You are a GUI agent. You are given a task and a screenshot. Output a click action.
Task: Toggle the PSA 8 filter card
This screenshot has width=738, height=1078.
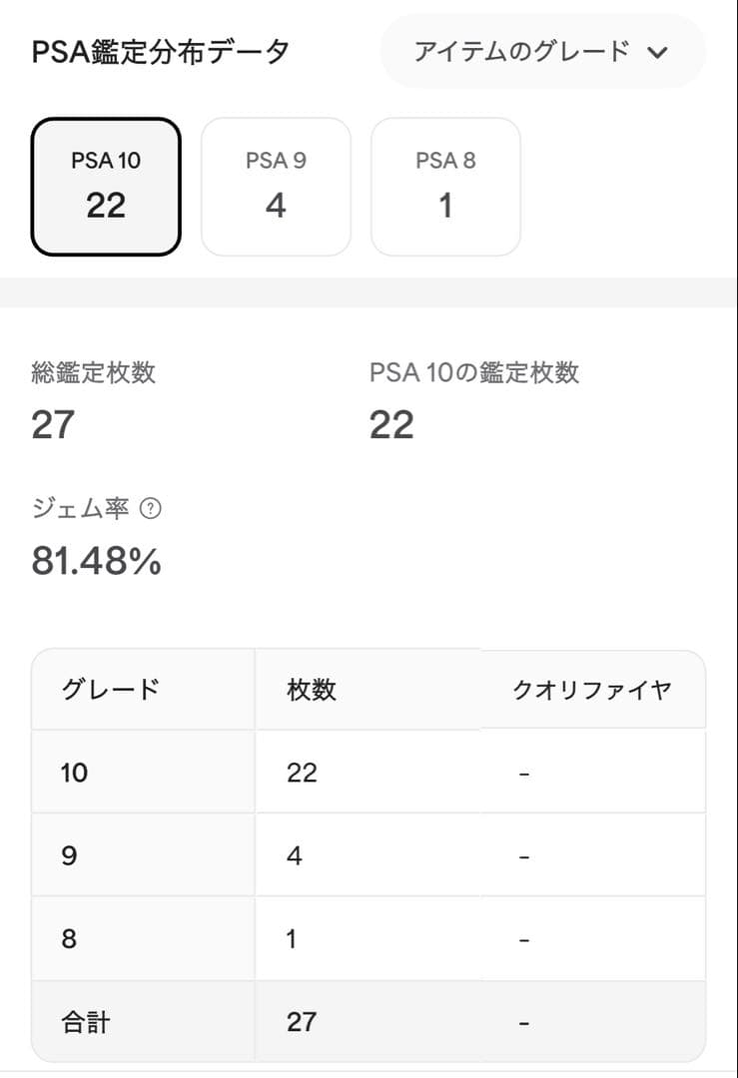click(x=445, y=187)
